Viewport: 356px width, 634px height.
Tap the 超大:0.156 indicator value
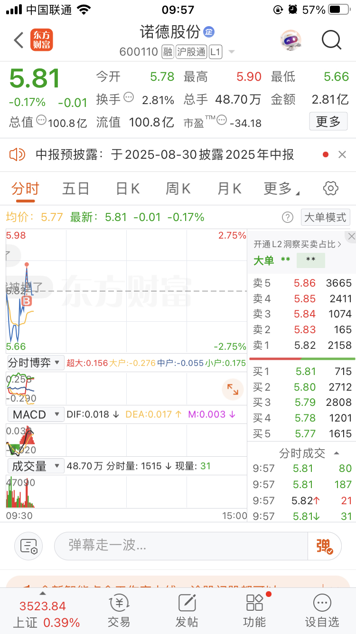click(87, 363)
